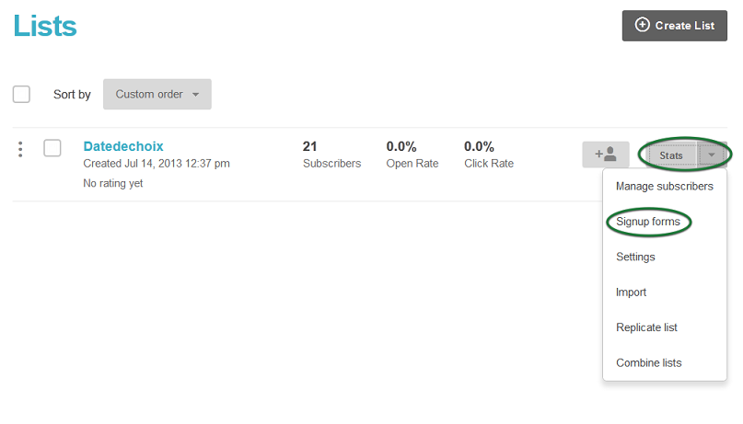743x424 pixels.
Task: Open the Datedechoix list link
Action: 123,146
